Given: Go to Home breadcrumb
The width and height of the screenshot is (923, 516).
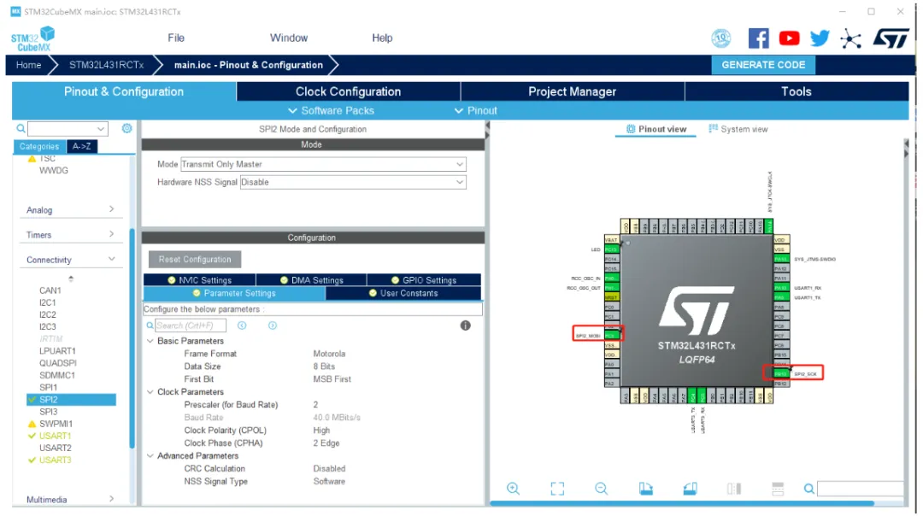Looking at the screenshot, I should tap(28, 65).
